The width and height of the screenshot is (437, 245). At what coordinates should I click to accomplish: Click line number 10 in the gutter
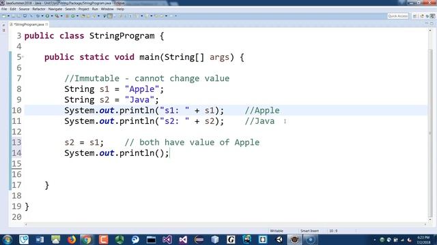(16, 110)
